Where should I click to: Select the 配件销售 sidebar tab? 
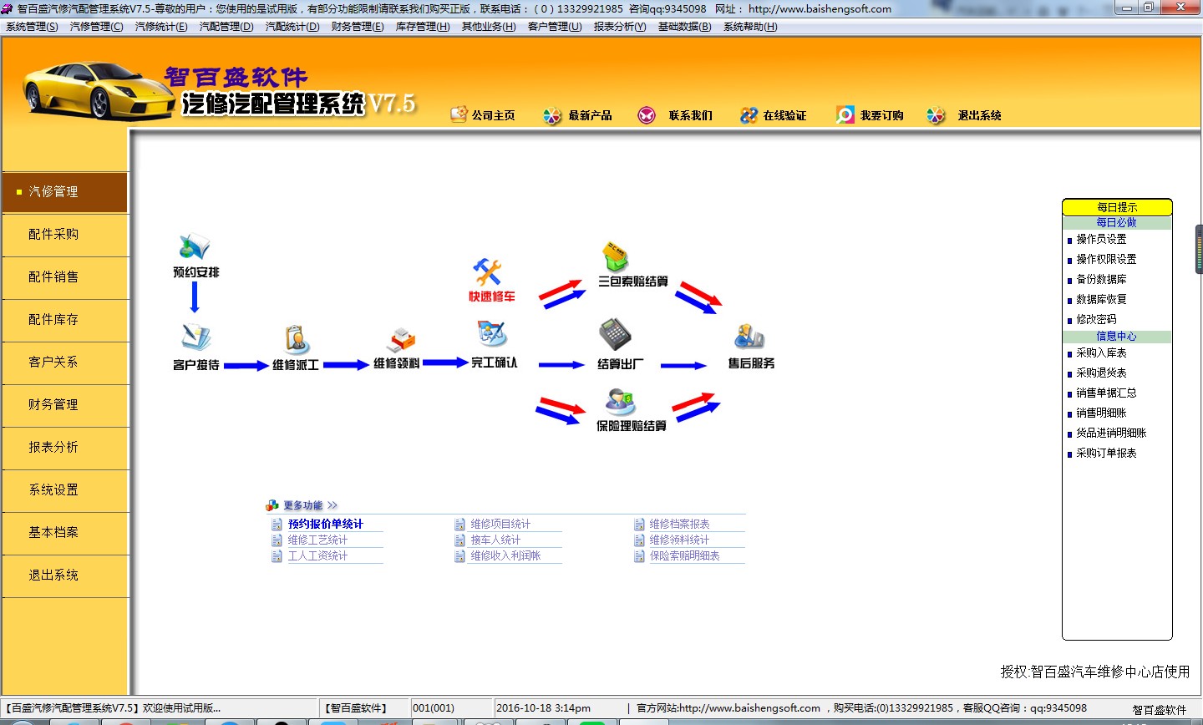tap(64, 277)
